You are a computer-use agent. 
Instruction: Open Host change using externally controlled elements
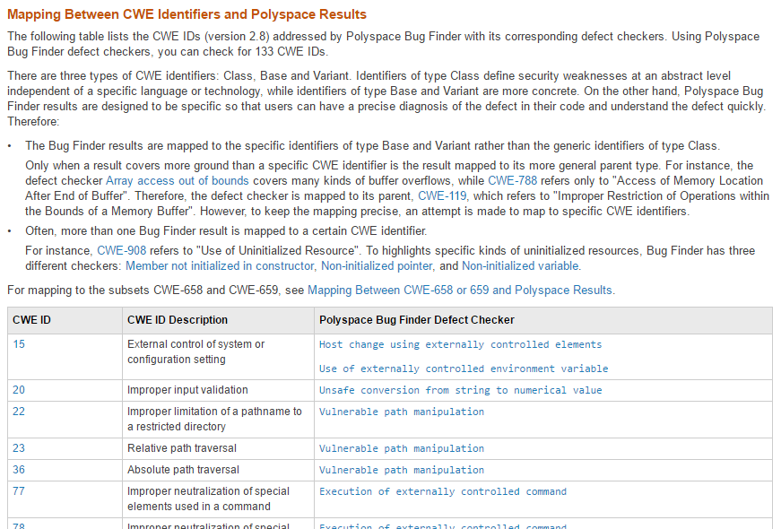point(460,344)
